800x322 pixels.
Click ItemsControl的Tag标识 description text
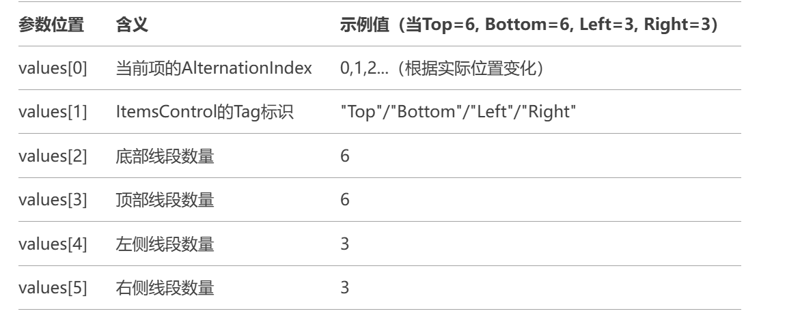pyautogui.click(x=204, y=112)
